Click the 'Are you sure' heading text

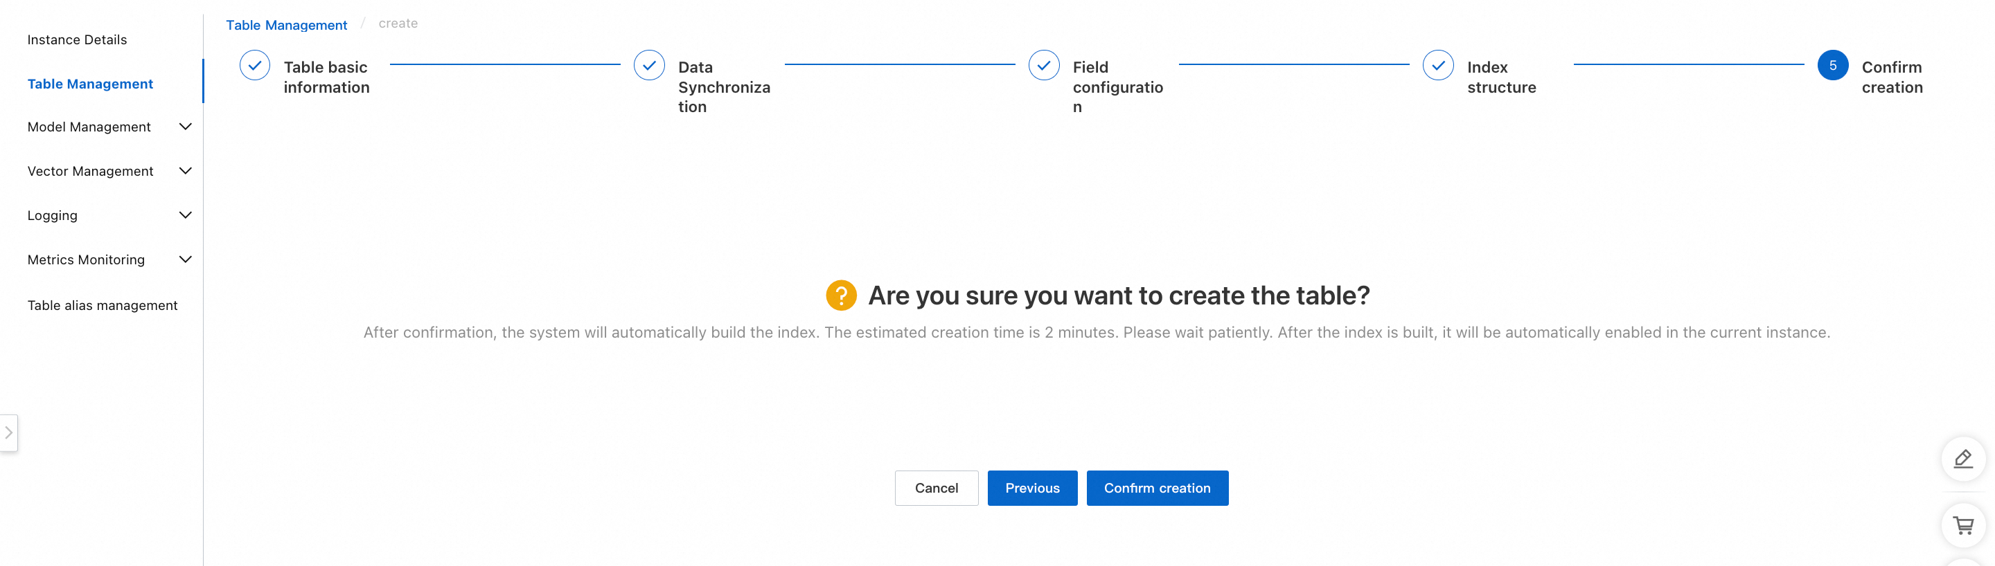click(1119, 295)
